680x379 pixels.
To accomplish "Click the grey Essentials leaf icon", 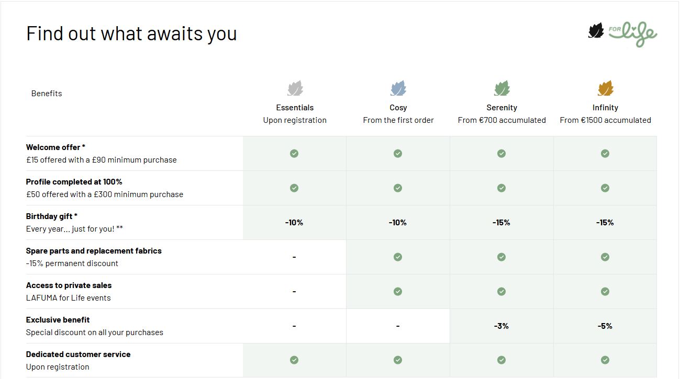I will (295, 88).
